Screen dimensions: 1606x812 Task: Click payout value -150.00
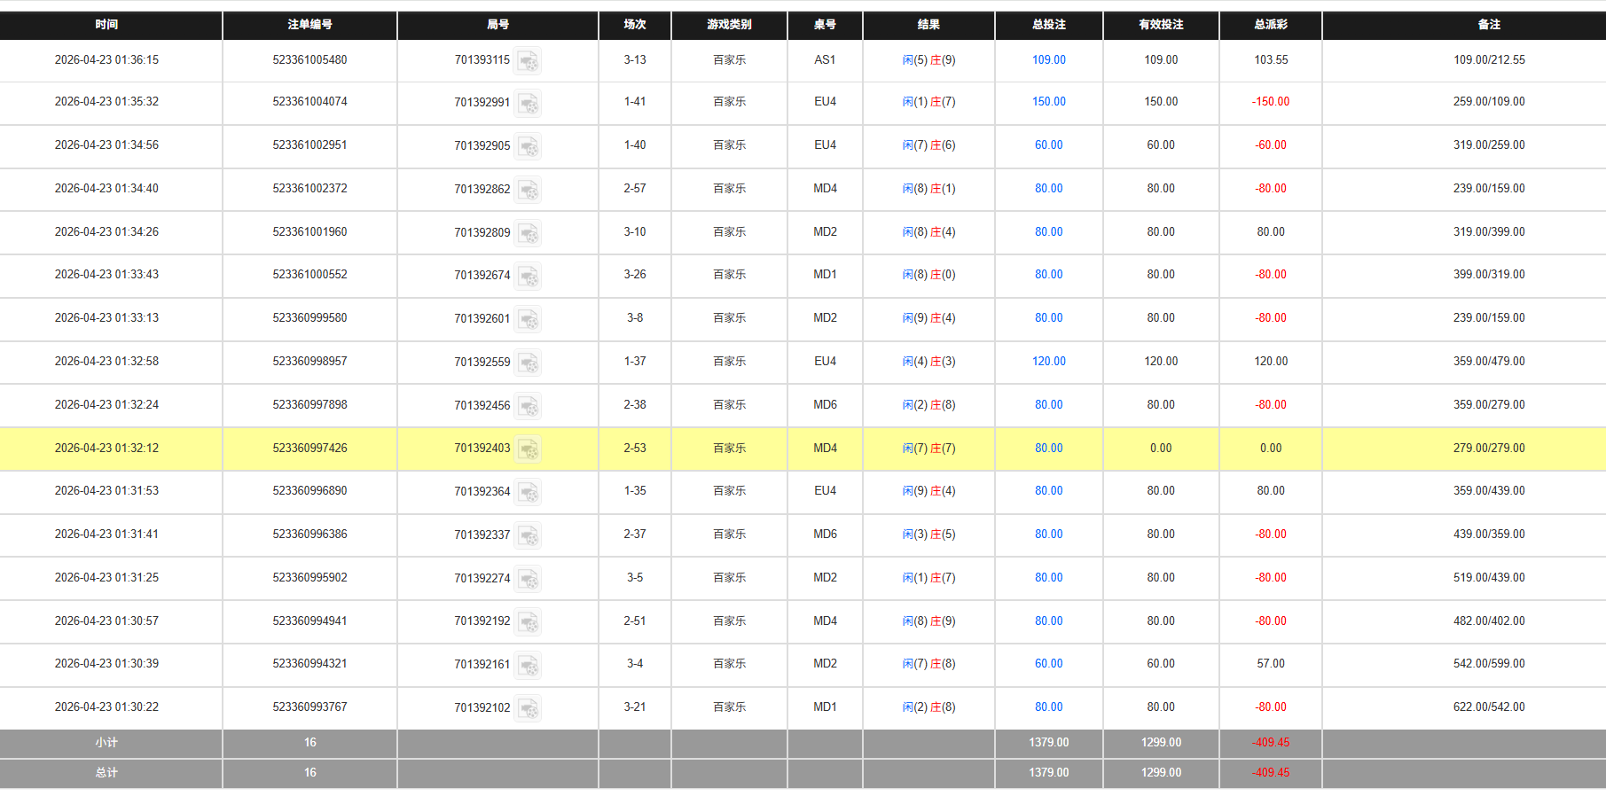(x=1271, y=102)
